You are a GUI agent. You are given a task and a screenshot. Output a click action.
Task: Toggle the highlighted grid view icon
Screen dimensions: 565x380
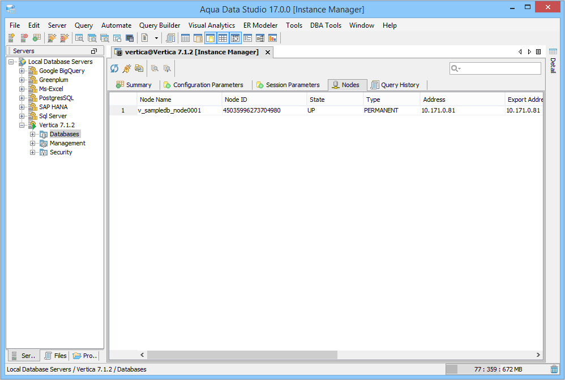click(x=222, y=38)
